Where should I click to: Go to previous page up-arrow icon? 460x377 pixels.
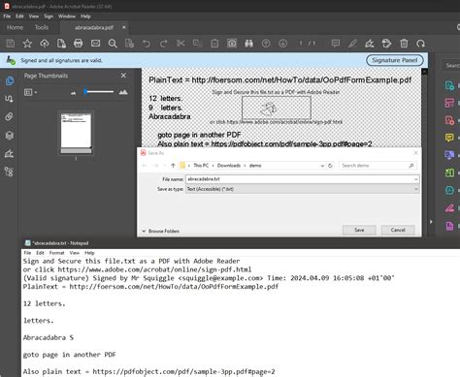(x=266, y=44)
